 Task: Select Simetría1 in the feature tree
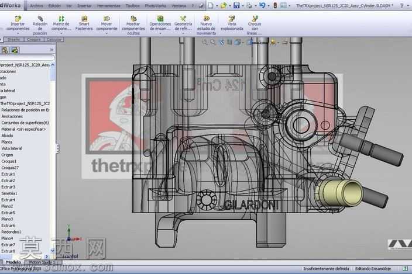point(9,193)
